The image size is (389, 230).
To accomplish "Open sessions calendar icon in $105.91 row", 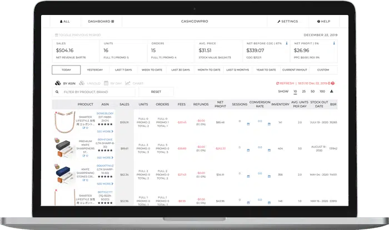I will (x=248, y=124).
